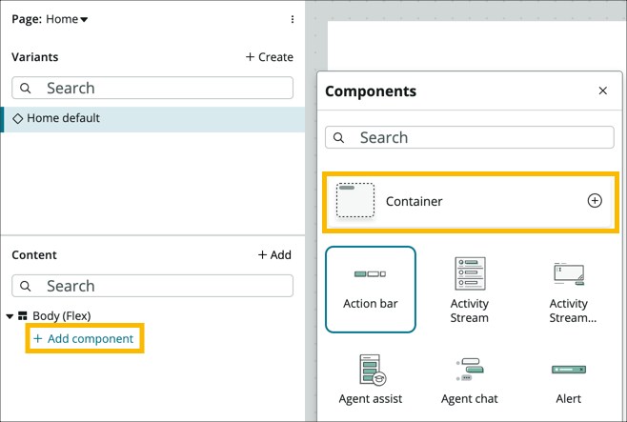Viewport: 627px width, 422px height.
Task: Open the page options kebab menu
Action: point(293,19)
